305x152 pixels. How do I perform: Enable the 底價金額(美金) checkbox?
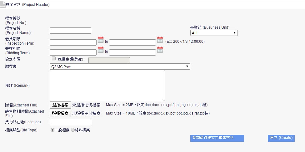click(x=54, y=59)
